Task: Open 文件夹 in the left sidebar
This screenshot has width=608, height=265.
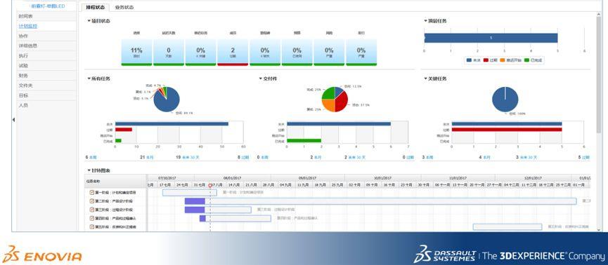Action: 25,85
